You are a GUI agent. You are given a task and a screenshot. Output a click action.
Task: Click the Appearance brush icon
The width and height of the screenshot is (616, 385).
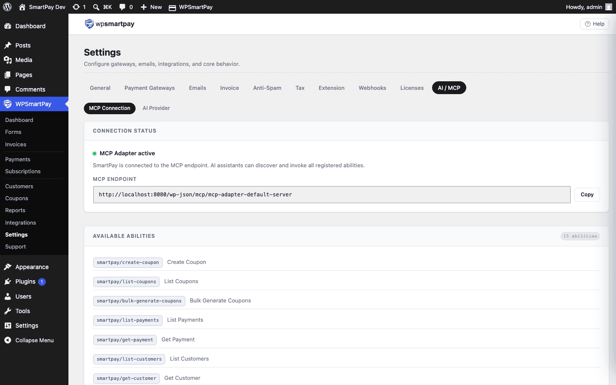[x=8, y=267]
